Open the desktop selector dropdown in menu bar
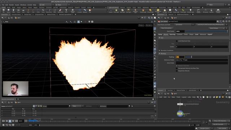 coord(47,5)
